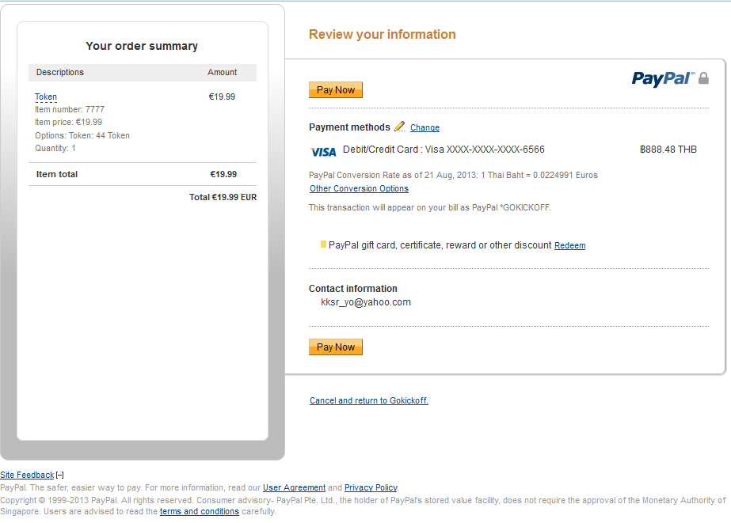
Task: Open the Privacy Policy link
Action: tap(371, 488)
